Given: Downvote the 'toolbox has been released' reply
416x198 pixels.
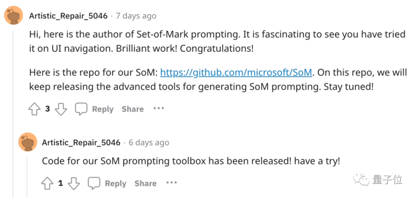Looking at the screenshot, I should [x=74, y=183].
